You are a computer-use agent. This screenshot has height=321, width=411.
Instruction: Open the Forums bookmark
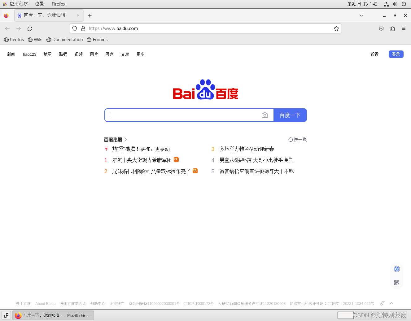click(97, 40)
